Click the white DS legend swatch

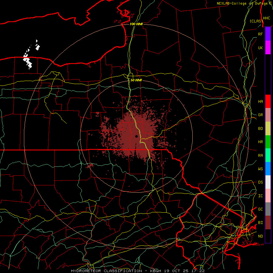pyautogui.click(x=268, y=182)
